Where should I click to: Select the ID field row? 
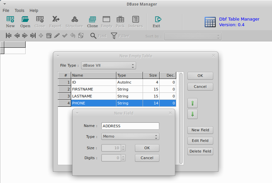click(x=117, y=82)
